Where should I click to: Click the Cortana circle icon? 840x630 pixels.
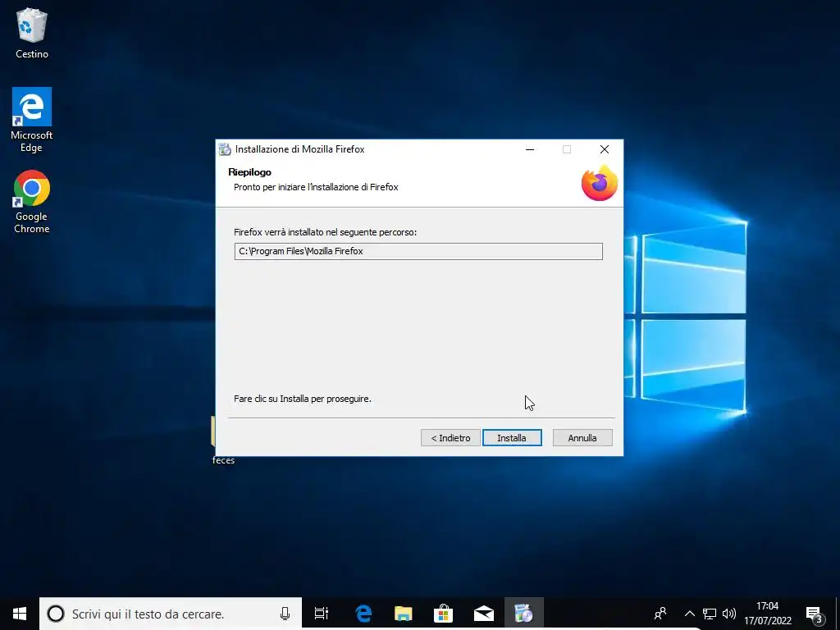point(56,614)
